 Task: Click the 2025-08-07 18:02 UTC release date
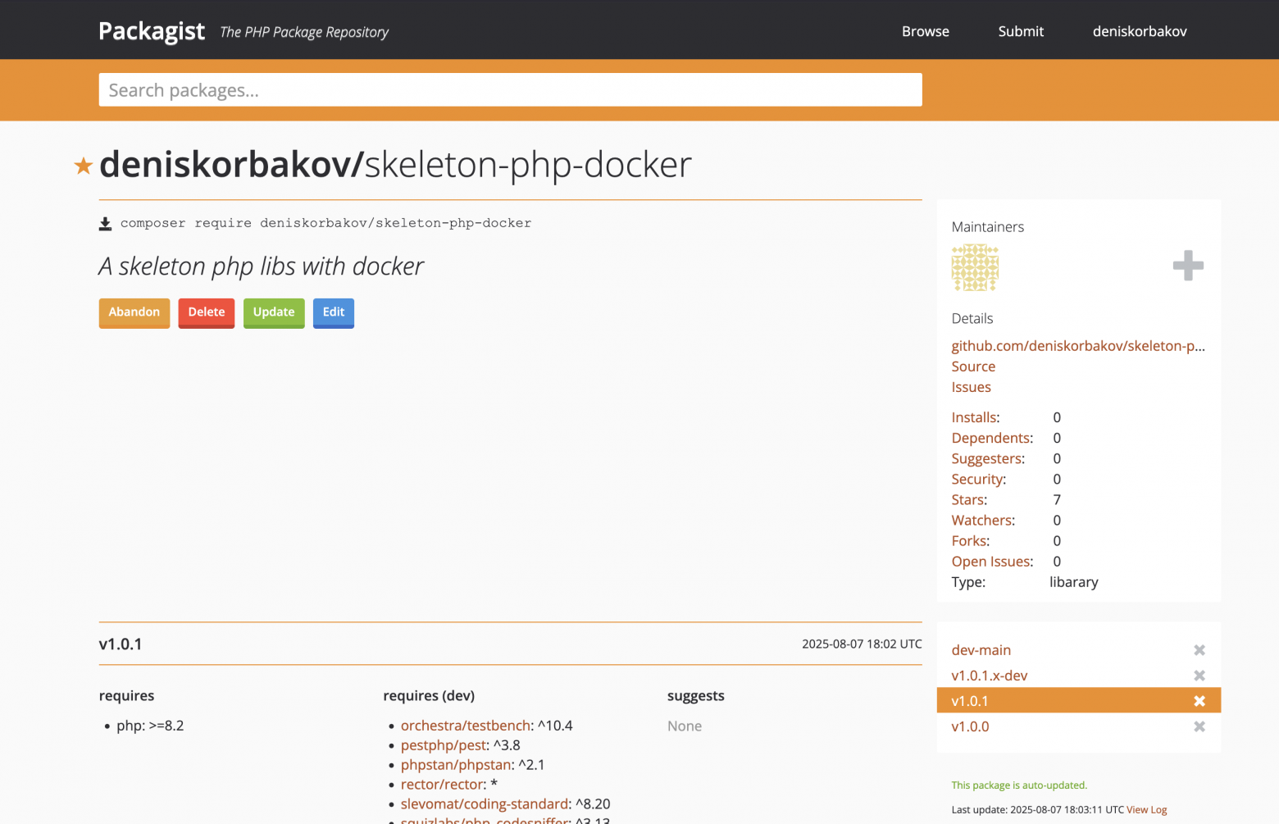(862, 644)
